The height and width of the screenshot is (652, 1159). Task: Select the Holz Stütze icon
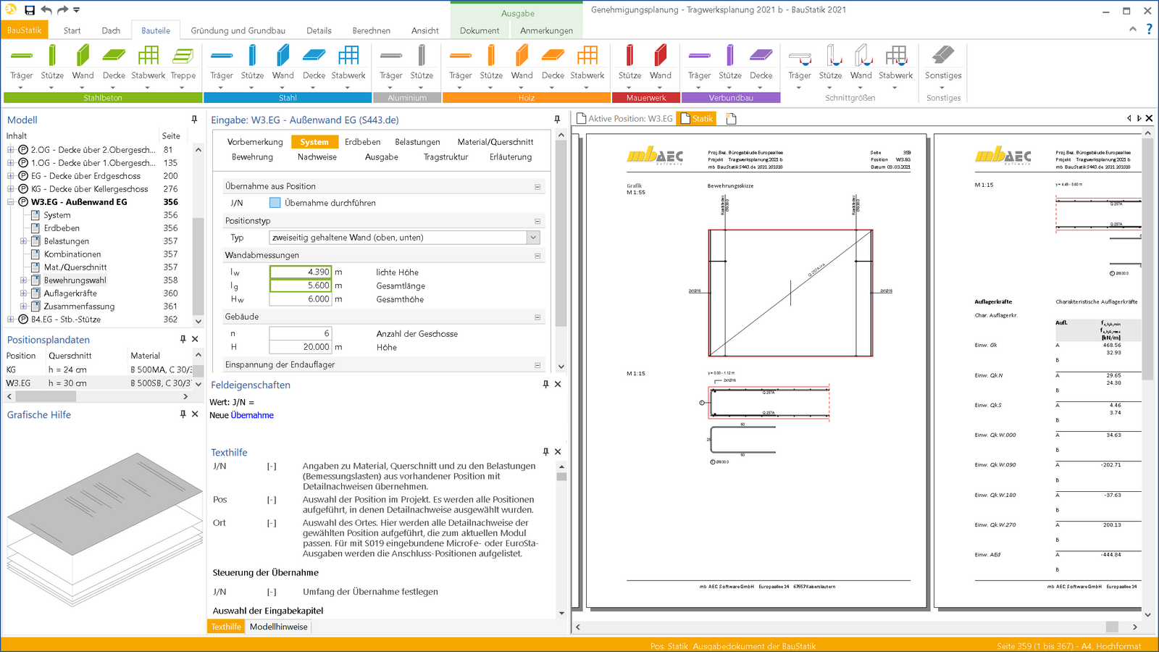491,57
